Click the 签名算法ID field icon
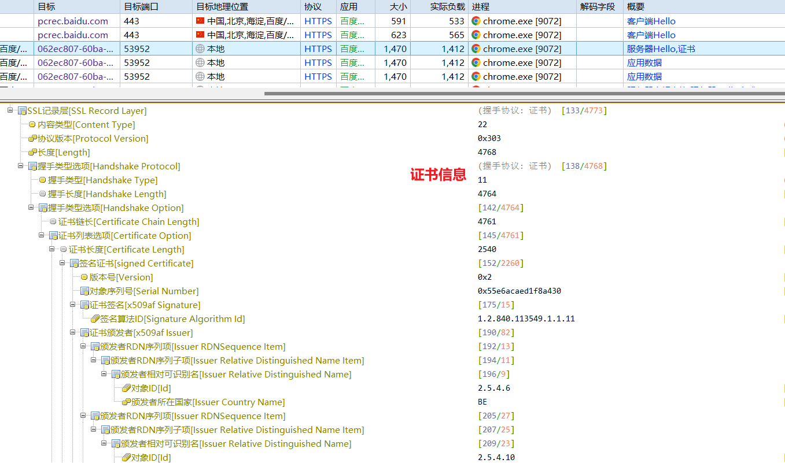Screen dimensions: 785x463 point(95,319)
